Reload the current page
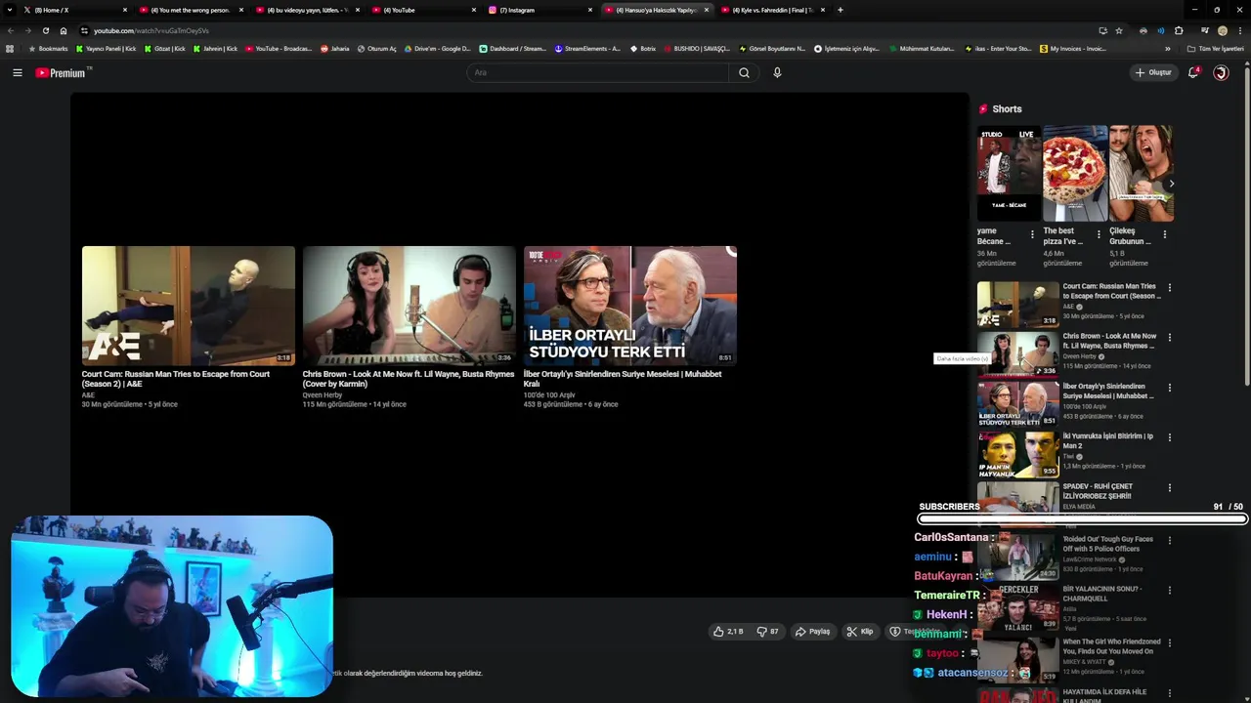 point(46,30)
